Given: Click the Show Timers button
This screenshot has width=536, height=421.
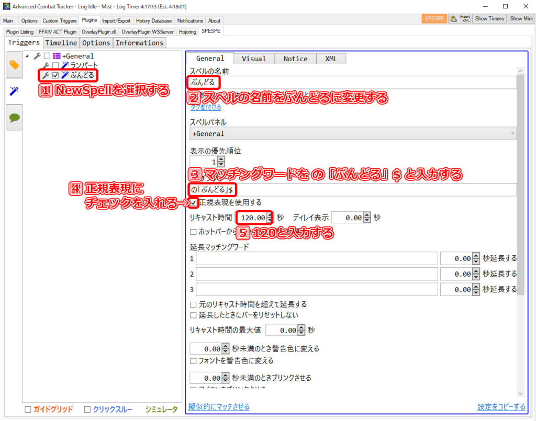Looking at the screenshot, I should click(489, 19).
